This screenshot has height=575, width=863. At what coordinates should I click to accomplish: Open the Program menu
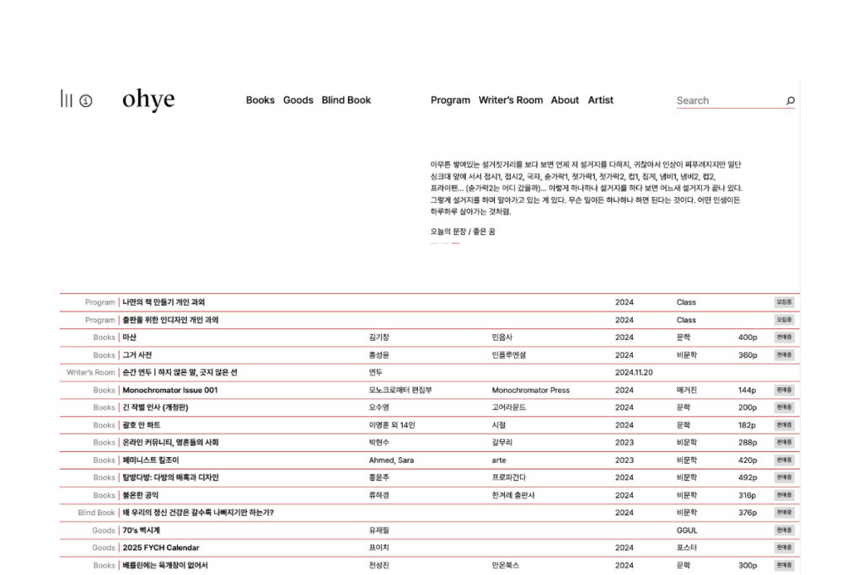450,100
